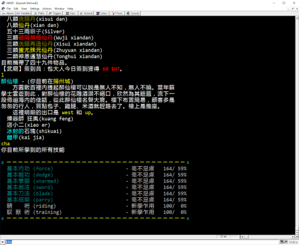Image resolution: width=299 pixels, height=245 pixels.
Task: Open the File menu
Action: 8,8
